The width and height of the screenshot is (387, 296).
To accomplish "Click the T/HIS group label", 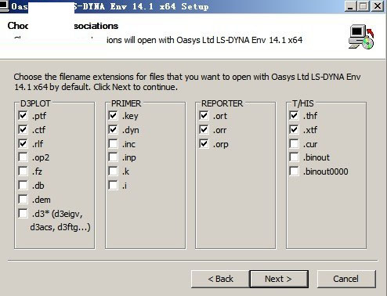I will tap(303, 103).
